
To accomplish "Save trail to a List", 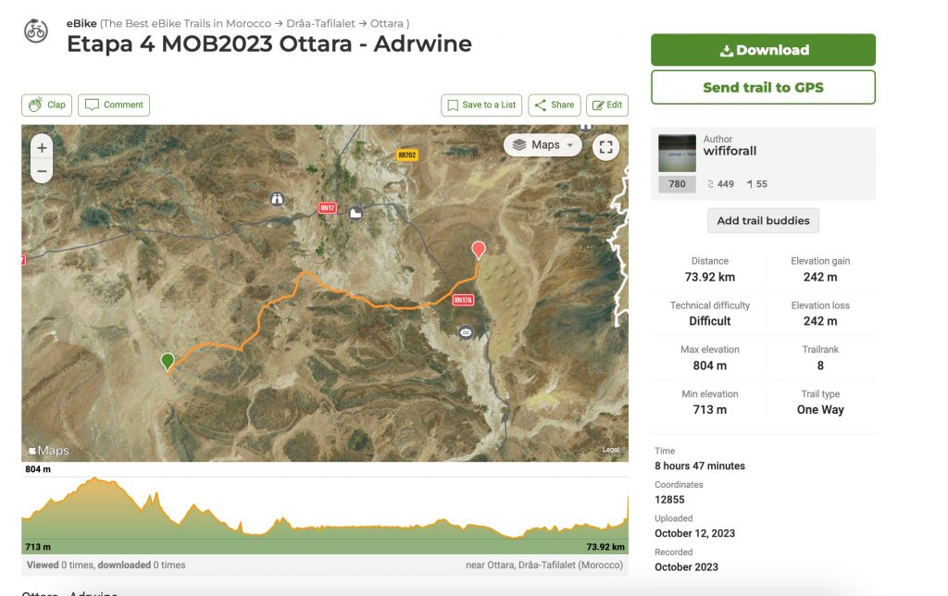I will [481, 106].
